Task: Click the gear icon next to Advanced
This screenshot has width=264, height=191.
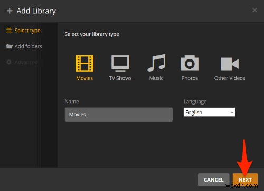Action: point(9,62)
